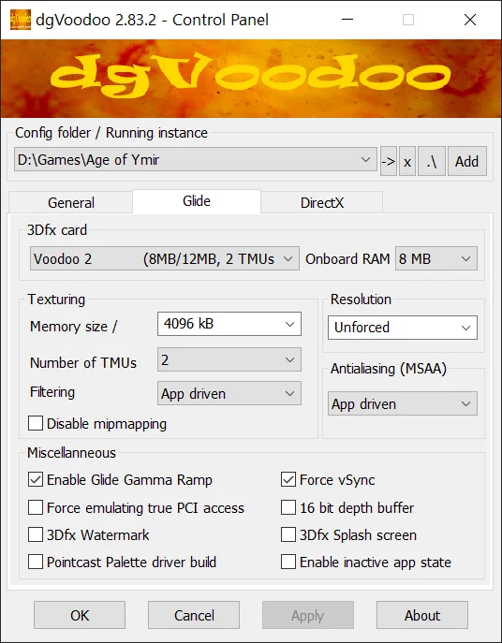
Task: Click the Add config folder button
Action: tap(467, 161)
